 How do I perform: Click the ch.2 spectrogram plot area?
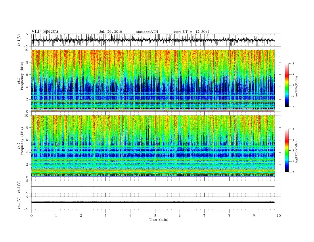153,146
